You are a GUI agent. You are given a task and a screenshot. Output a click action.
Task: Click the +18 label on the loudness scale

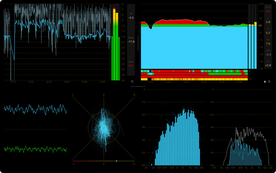(x=261, y=4)
